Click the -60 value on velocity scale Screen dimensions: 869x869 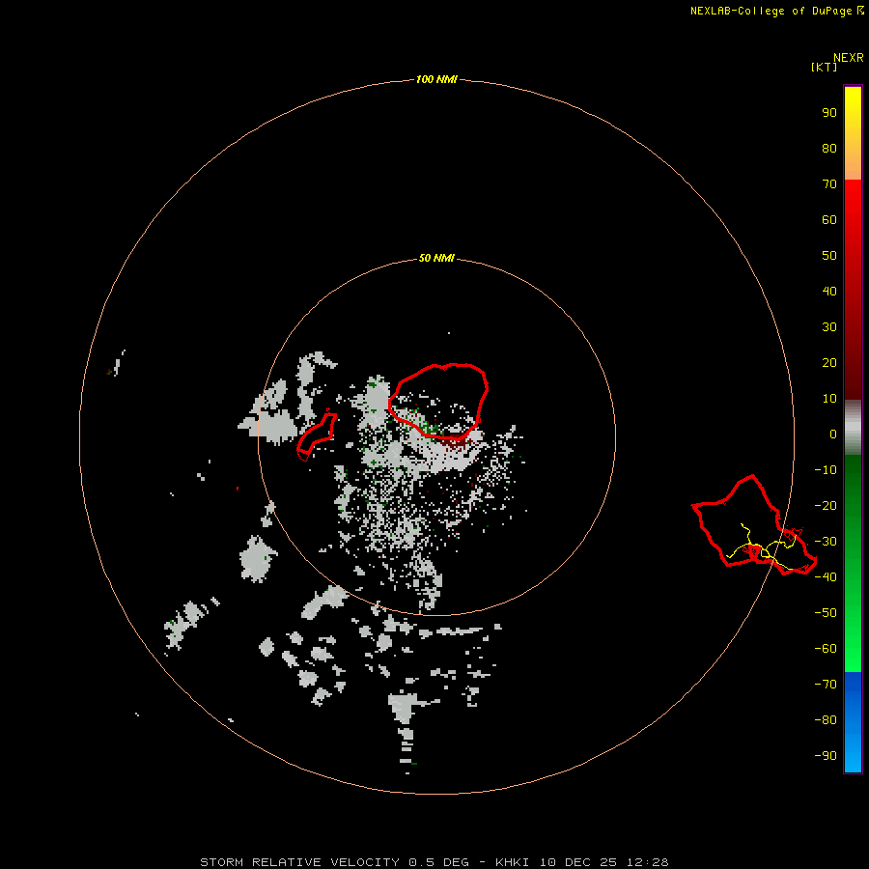tap(826, 649)
